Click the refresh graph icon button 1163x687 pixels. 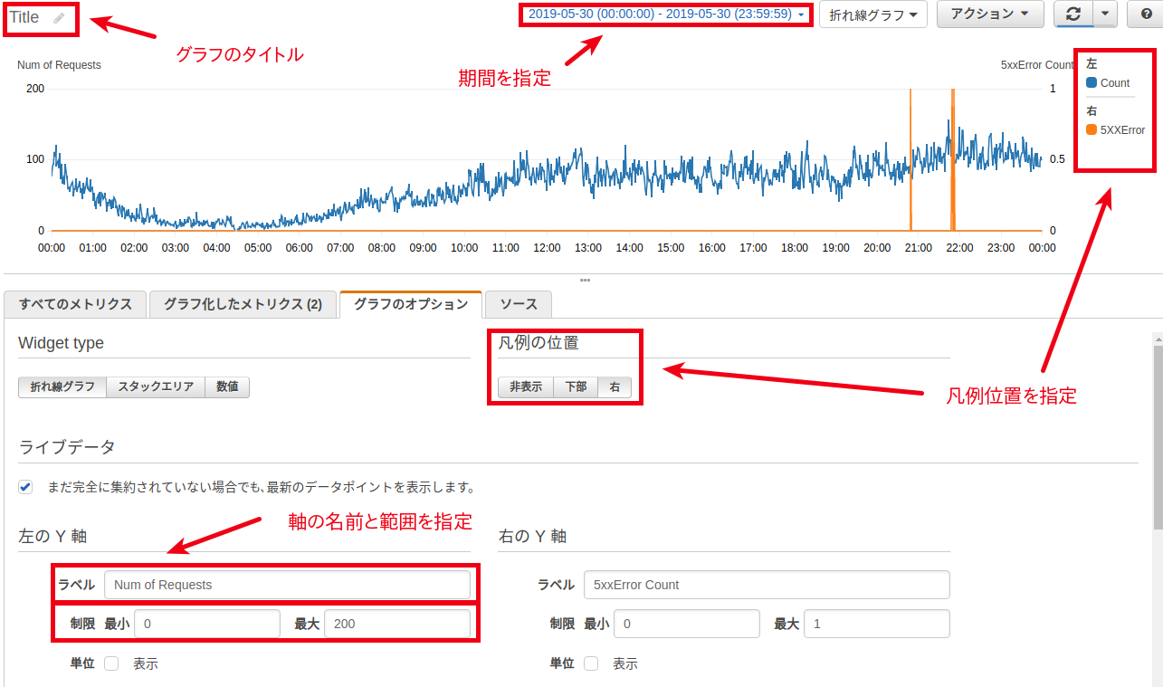click(1073, 14)
